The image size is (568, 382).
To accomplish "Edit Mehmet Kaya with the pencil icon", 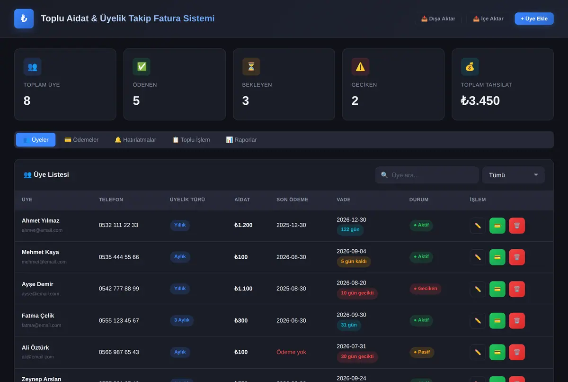I will click(x=478, y=257).
